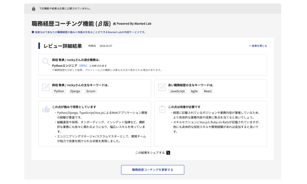Click the blue info icon below the title
This screenshot has width=307, height=184.
point(33,32)
